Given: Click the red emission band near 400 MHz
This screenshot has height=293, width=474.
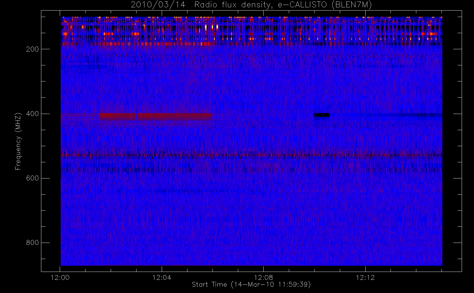Looking at the screenshot, I should [156, 117].
